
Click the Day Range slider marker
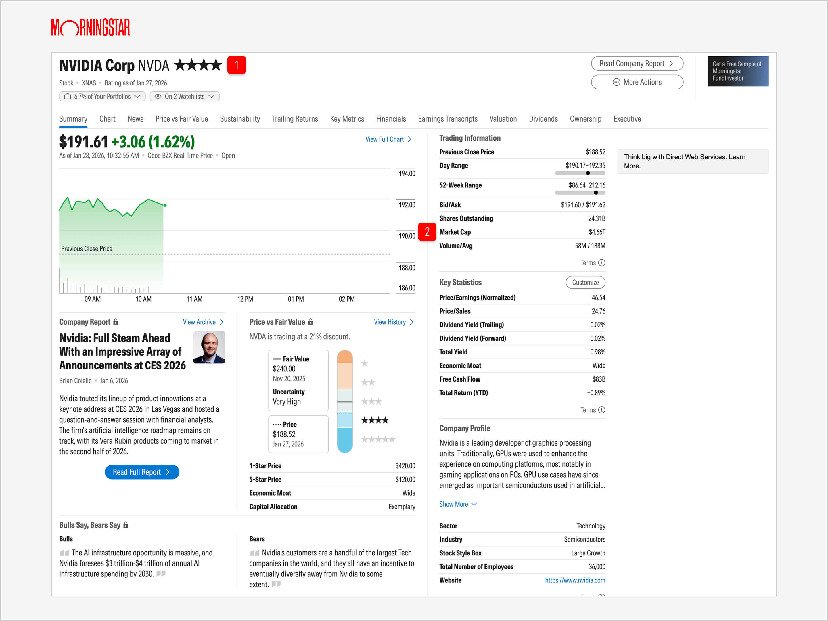(588, 173)
